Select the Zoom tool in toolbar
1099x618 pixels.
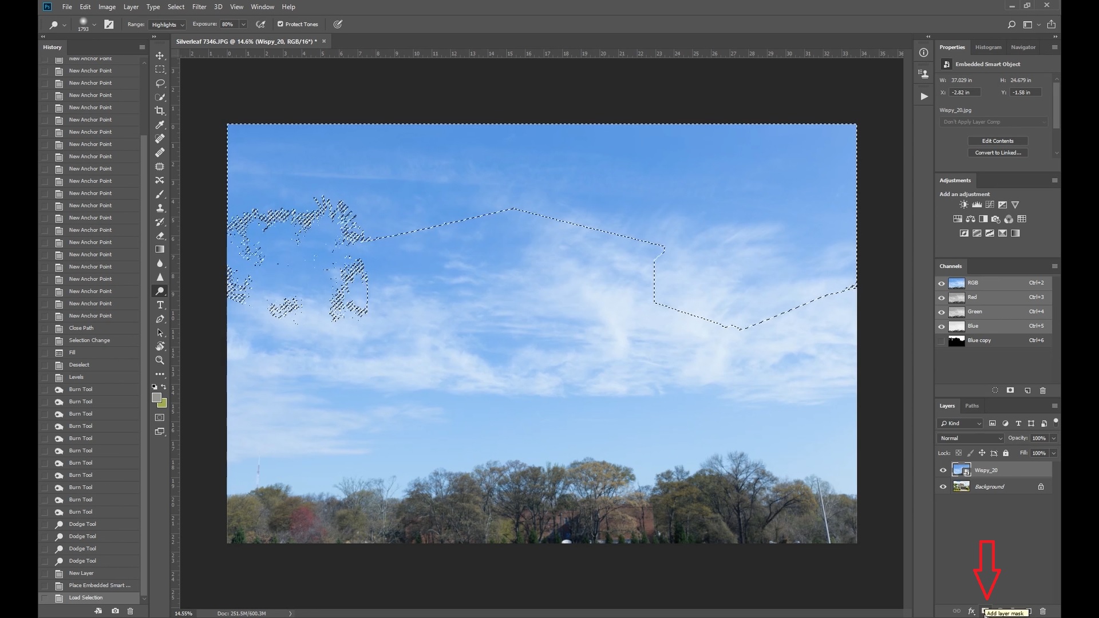tap(160, 360)
